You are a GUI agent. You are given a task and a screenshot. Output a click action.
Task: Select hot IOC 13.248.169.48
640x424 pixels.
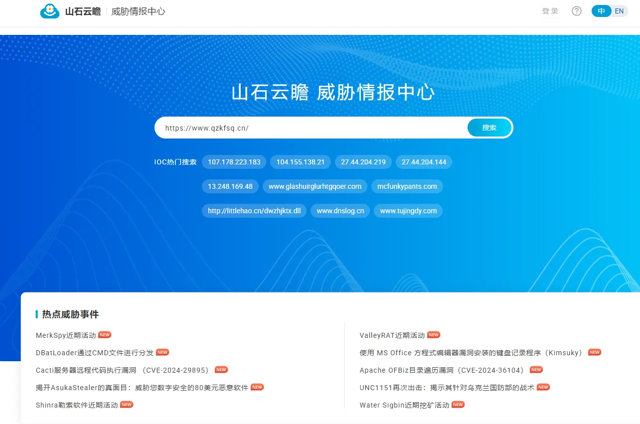(x=230, y=186)
